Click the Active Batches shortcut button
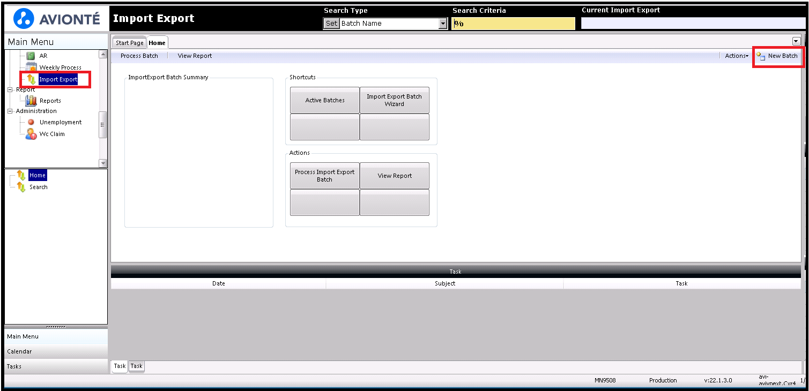 (325, 100)
